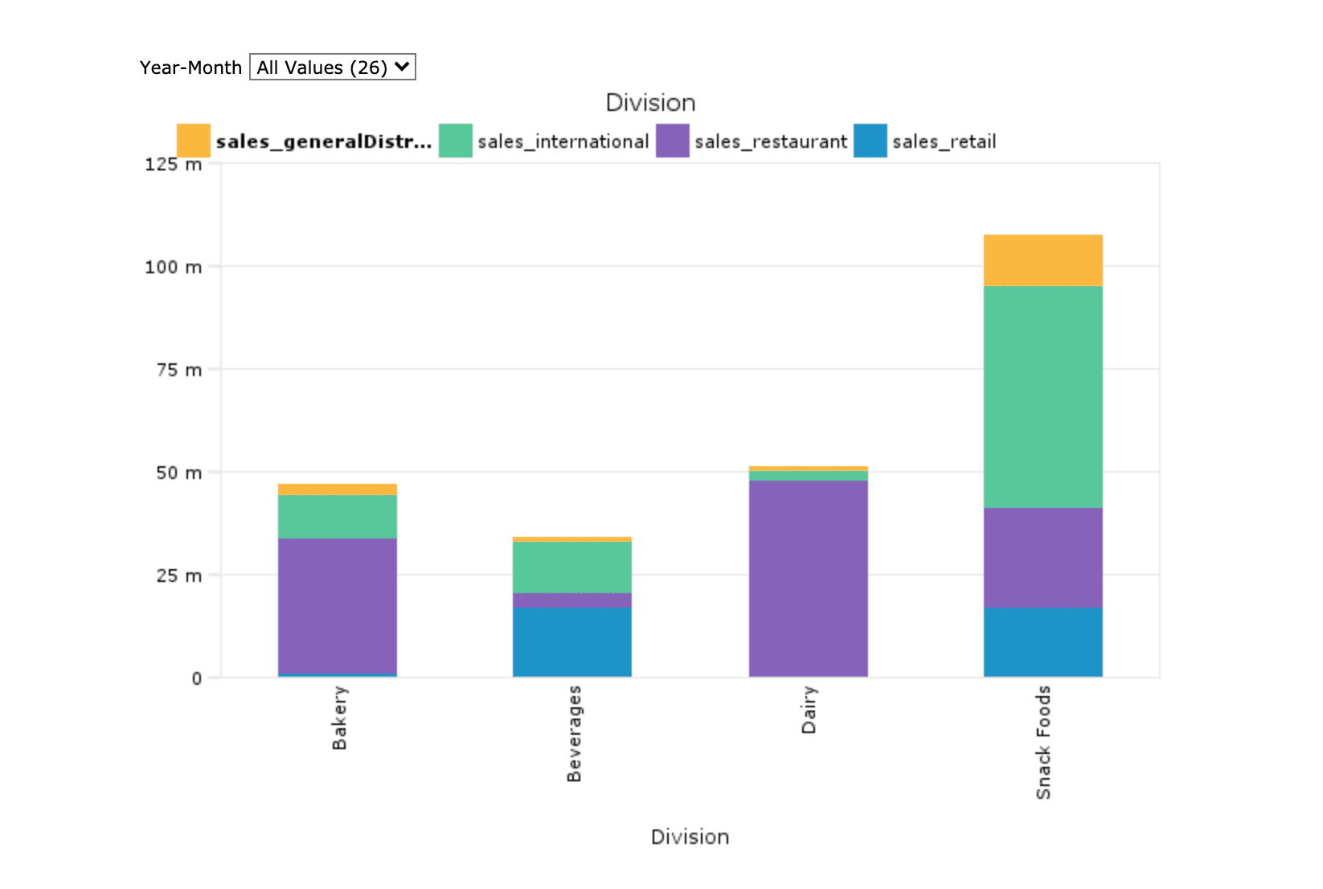Viewport: 1323px width, 889px height.
Task: Click Bakery's purple restaurant bar segment
Action: (338, 604)
